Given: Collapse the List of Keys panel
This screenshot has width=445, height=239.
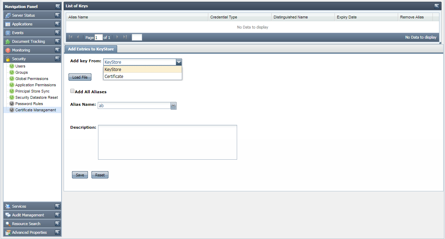Looking at the screenshot, I should 437,6.
